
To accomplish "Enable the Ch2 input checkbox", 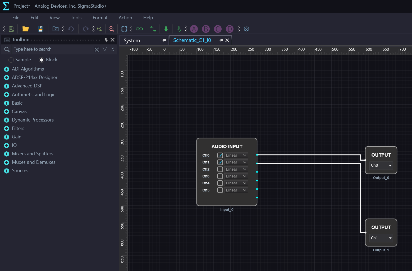I will (x=220, y=169).
